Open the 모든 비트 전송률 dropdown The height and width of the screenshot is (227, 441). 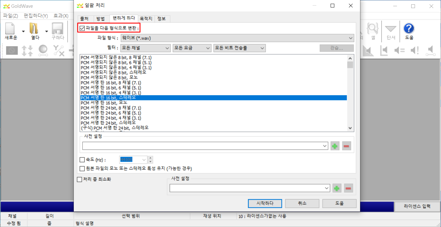[240, 48]
